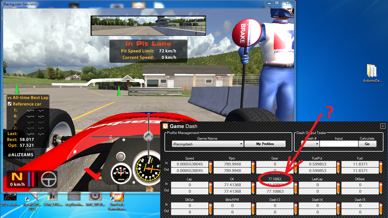Viewport: 388px width, 218px height.
Task: Click the pencil edit icon for DltBest
Action: 381,188
